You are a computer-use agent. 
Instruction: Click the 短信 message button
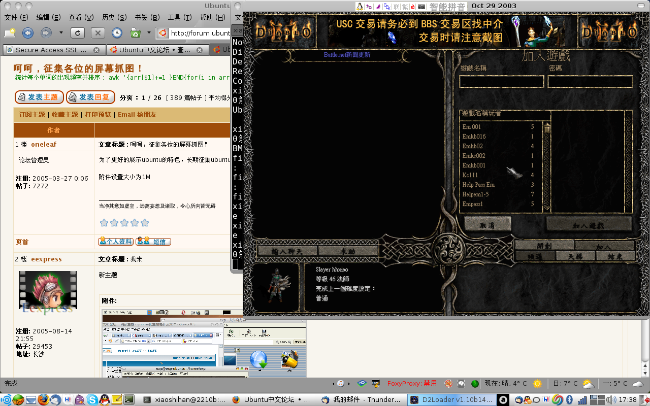point(153,242)
